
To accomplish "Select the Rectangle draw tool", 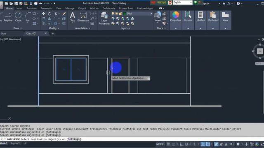I will point(34,14).
